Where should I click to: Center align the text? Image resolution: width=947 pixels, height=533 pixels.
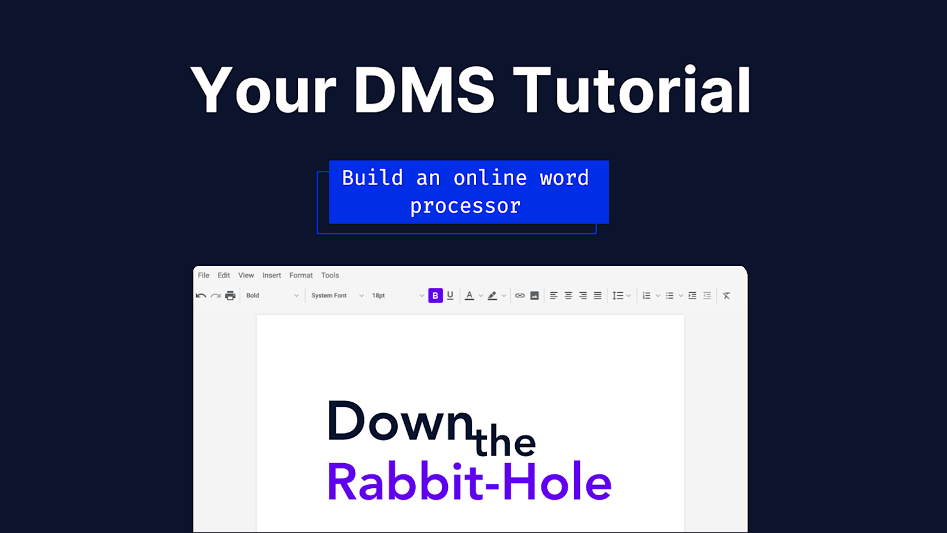(568, 295)
